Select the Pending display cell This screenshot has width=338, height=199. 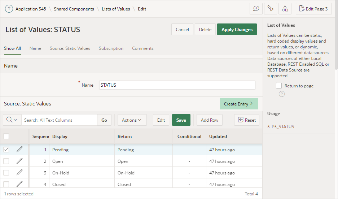tap(82, 150)
